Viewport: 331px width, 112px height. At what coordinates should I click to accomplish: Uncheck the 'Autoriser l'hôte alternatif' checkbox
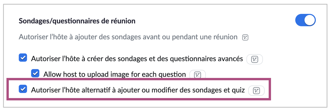(x=23, y=89)
